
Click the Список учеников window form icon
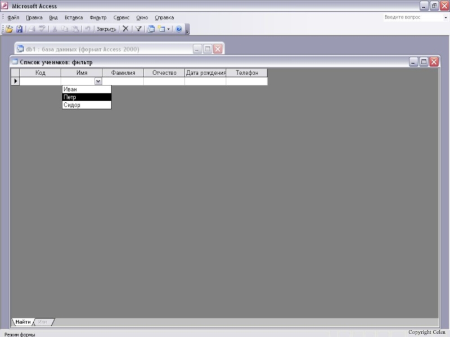click(15, 62)
